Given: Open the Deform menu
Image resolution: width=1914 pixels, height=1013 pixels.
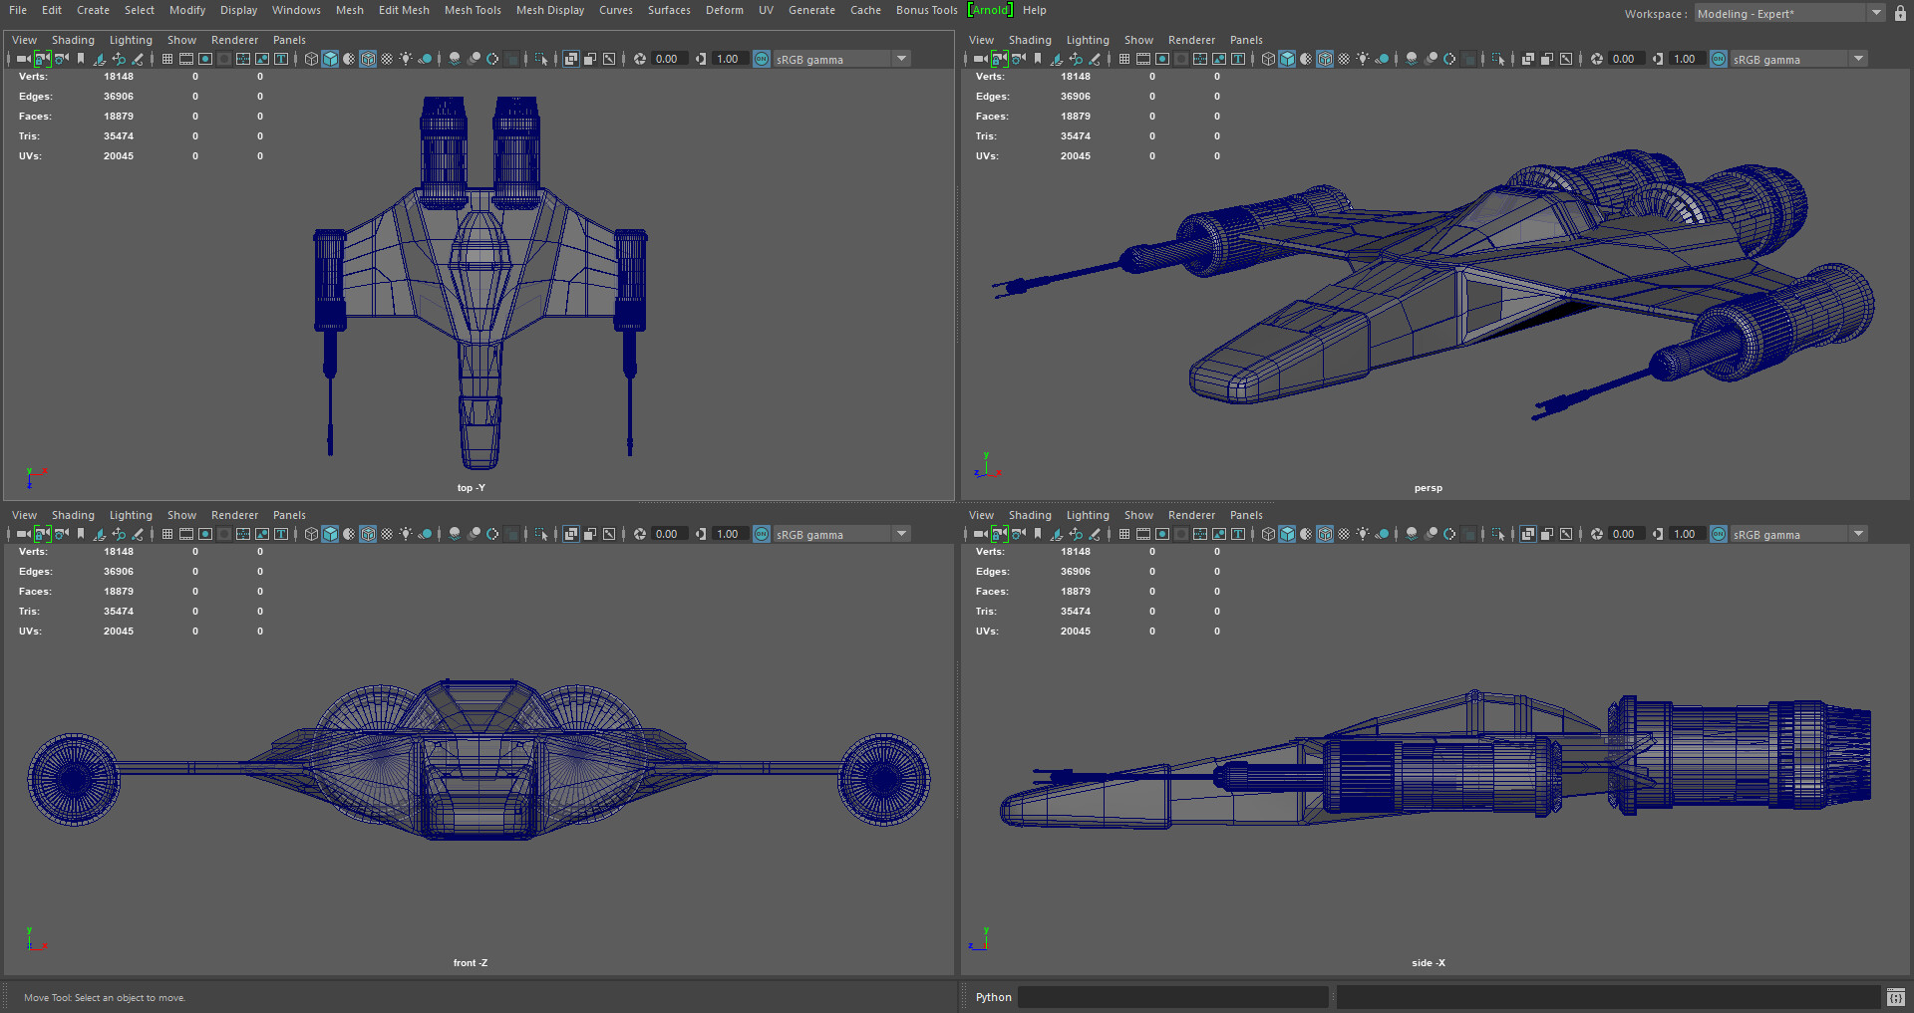Looking at the screenshot, I should pyautogui.click(x=725, y=10).
